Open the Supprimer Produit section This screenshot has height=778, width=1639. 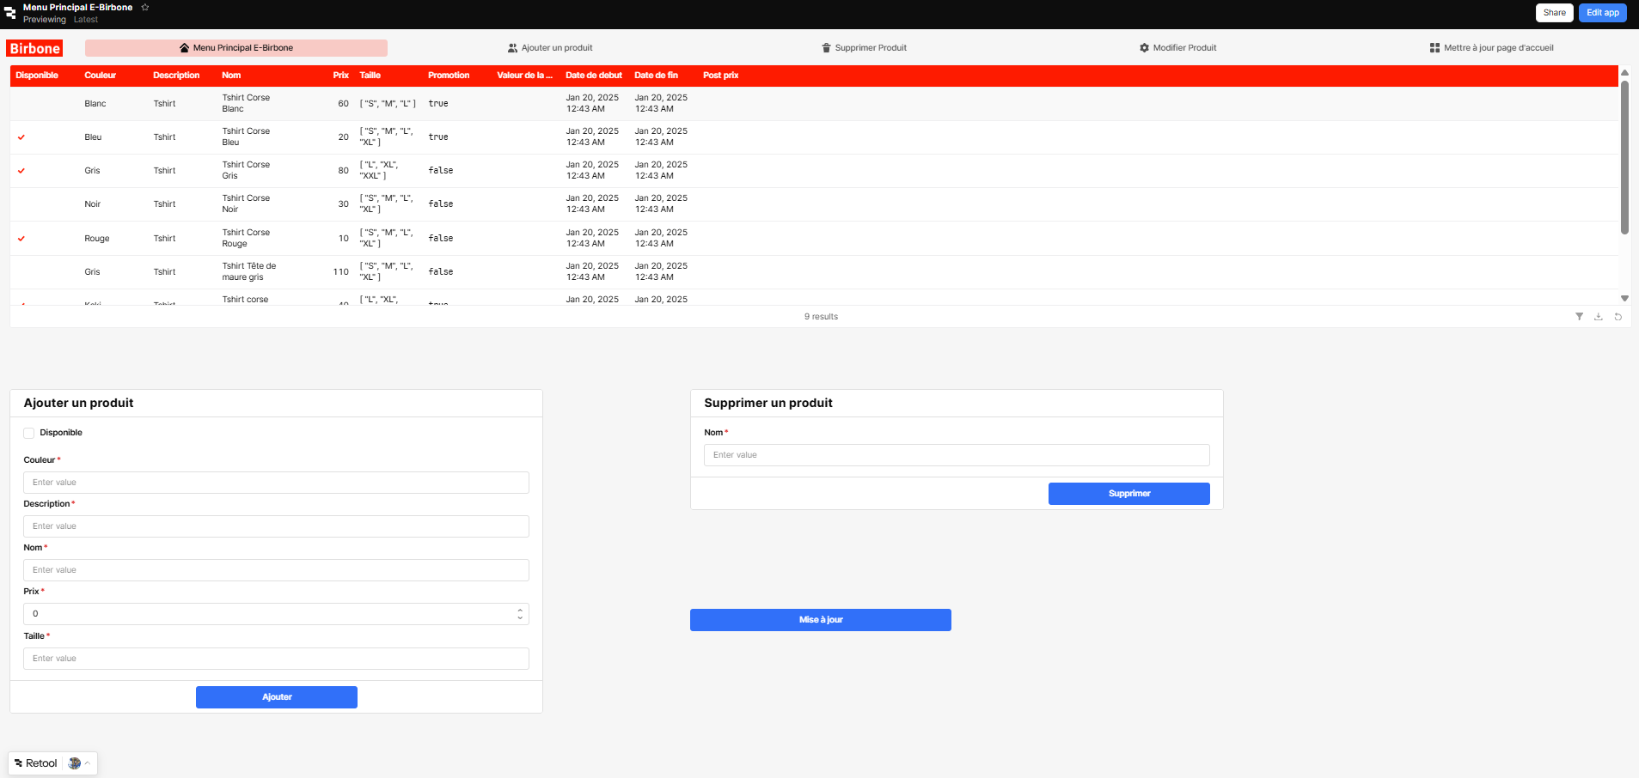point(865,47)
